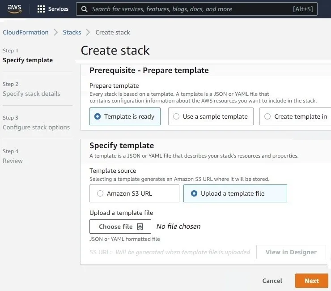Select Use a sample template option
This screenshot has height=291, width=331.
click(x=211, y=116)
